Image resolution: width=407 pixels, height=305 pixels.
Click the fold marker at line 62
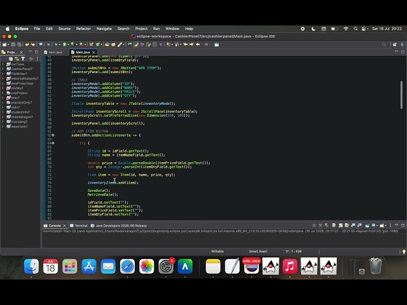click(53, 135)
